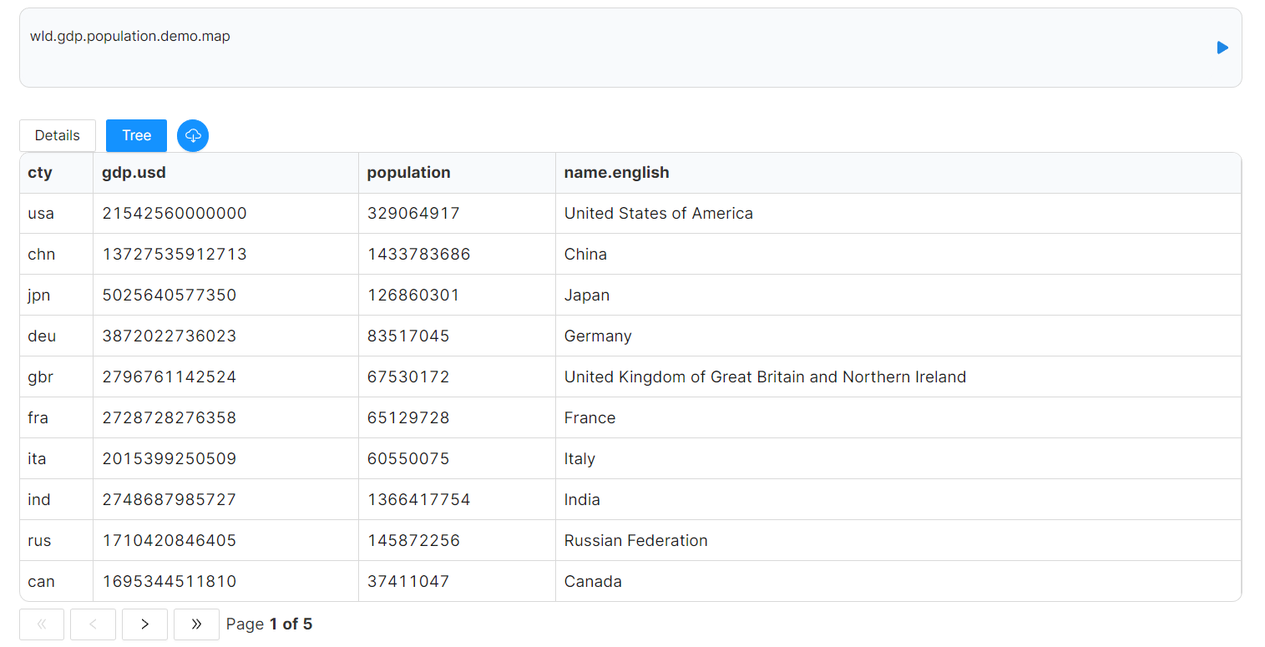The height and width of the screenshot is (647, 1265).
Task: Select the fra country code cell
Action: (x=56, y=418)
